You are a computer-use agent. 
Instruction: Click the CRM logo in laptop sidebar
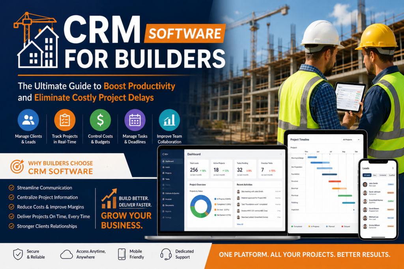[165, 154]
